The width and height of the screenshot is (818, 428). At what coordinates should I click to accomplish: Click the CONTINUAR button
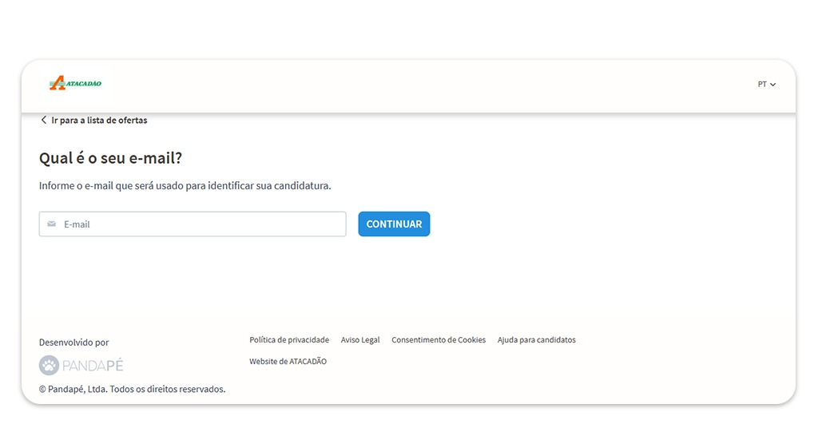click(x=394, y=224)
